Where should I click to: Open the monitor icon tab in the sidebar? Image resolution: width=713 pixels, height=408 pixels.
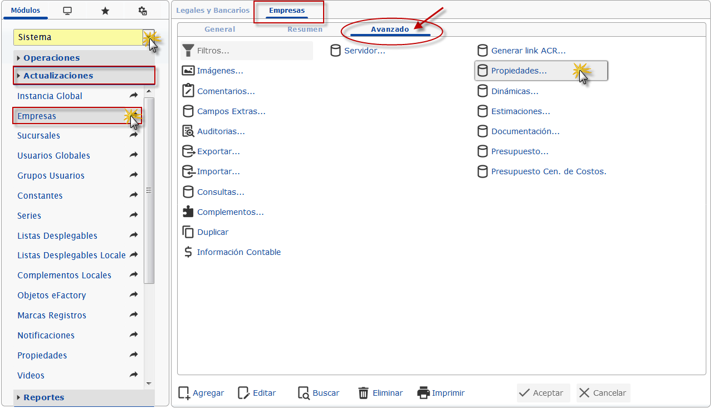[67, 11]
